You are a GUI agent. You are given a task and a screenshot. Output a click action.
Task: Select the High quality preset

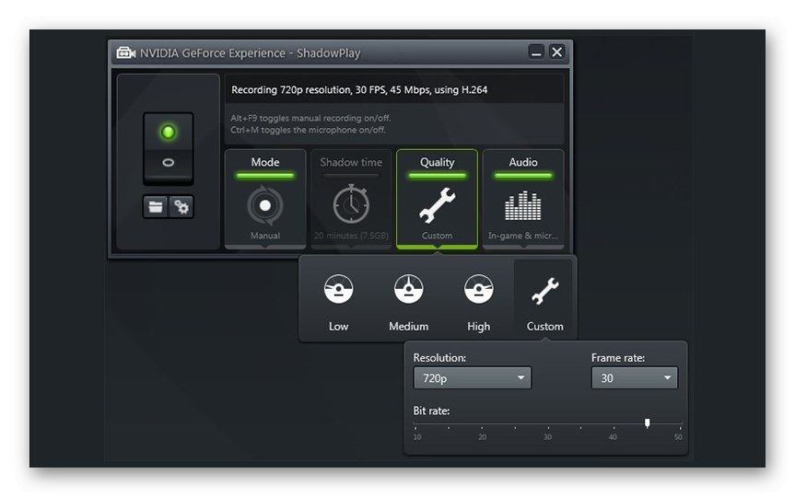[479, 303]
